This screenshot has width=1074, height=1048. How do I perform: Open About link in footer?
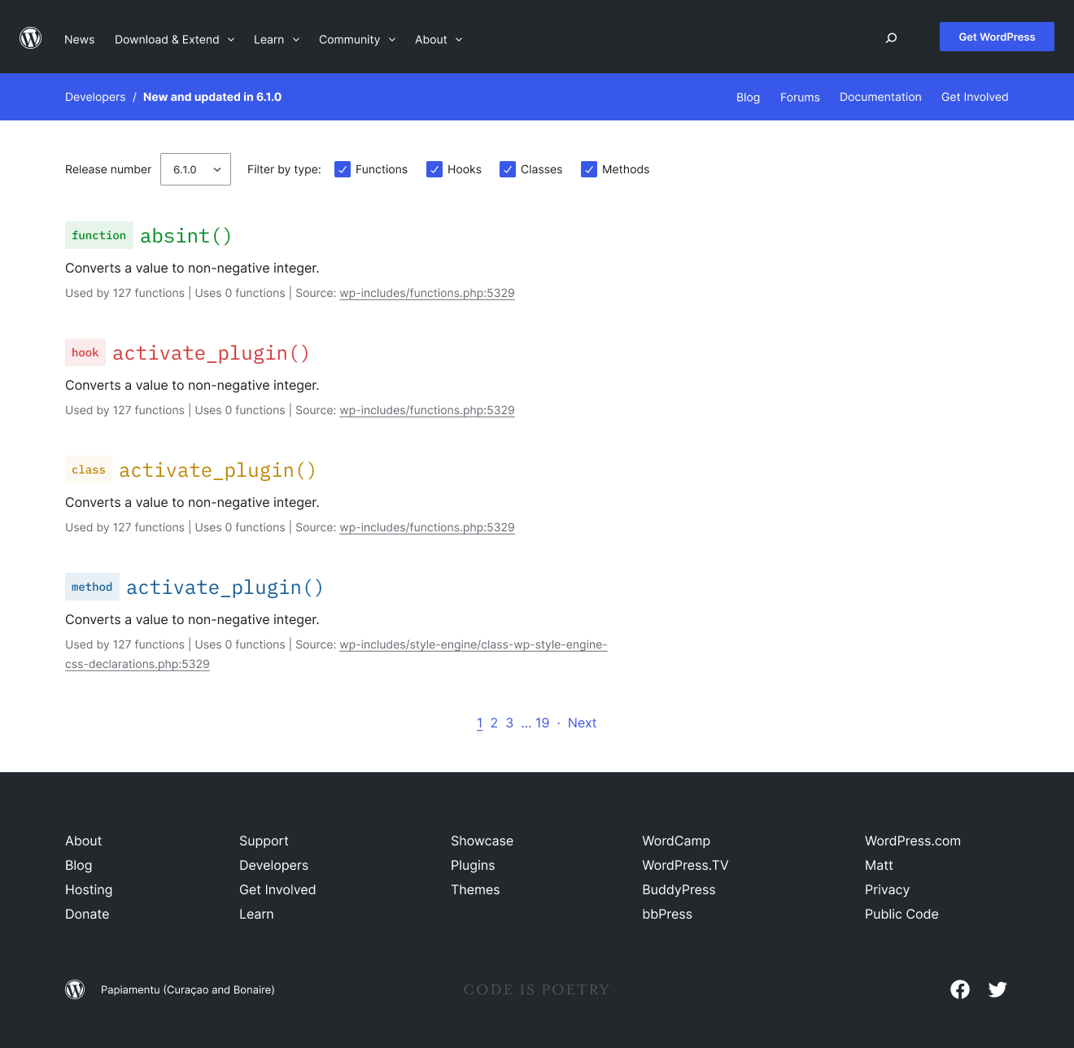tap(83, 841)
